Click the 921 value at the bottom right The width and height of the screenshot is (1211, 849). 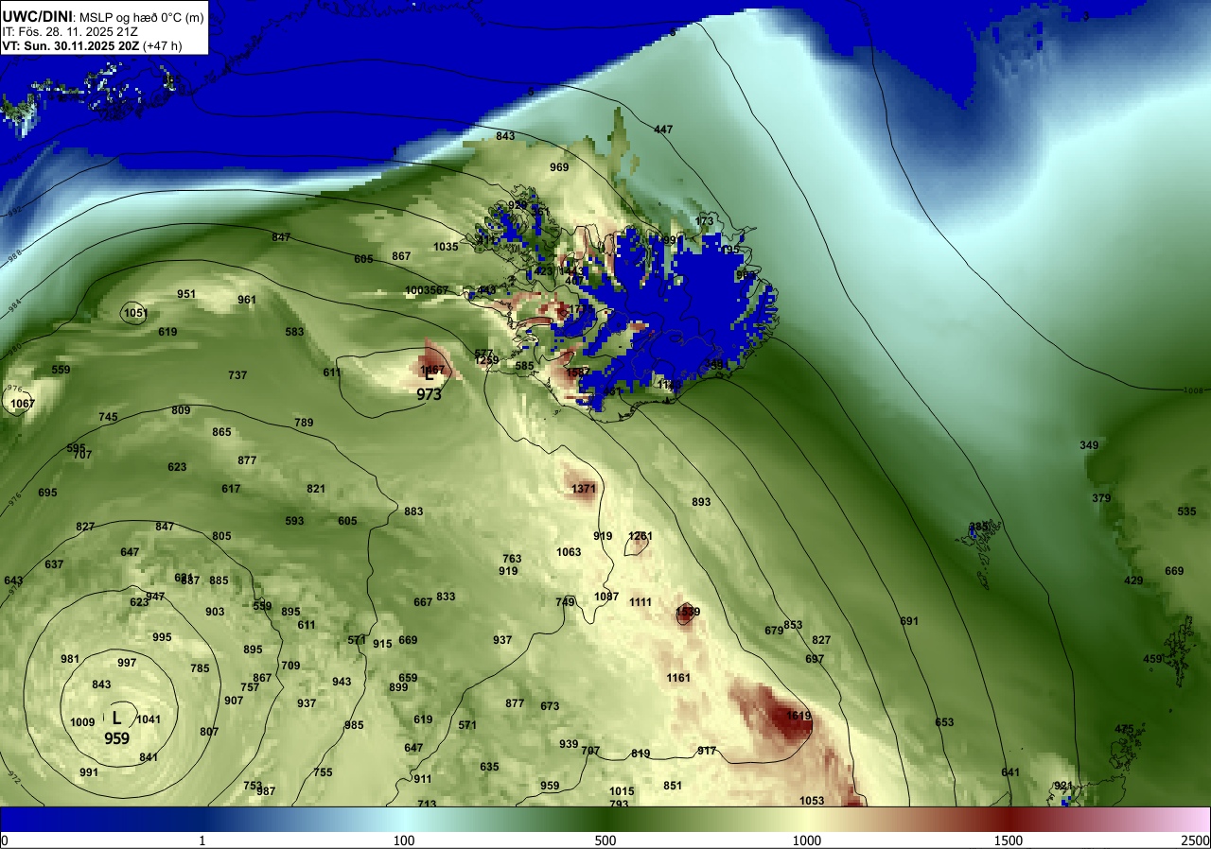(1063, 786)
